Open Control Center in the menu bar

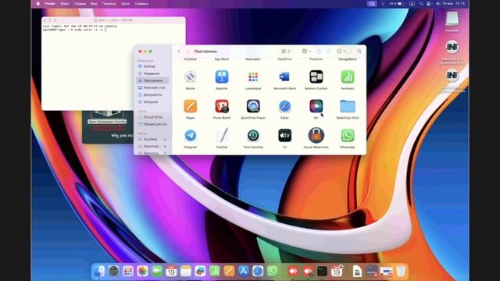429,4
